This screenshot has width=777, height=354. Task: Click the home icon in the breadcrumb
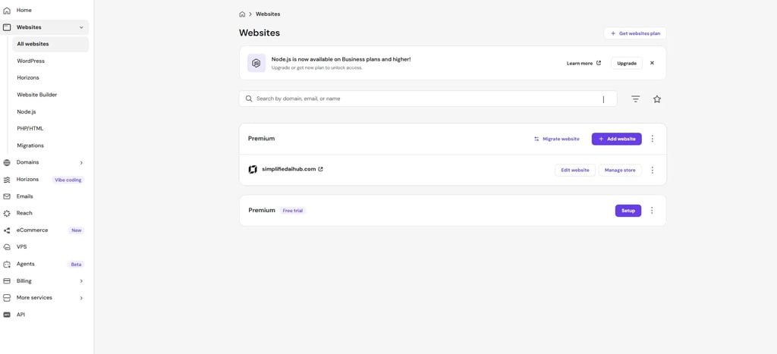pos(242,14)
